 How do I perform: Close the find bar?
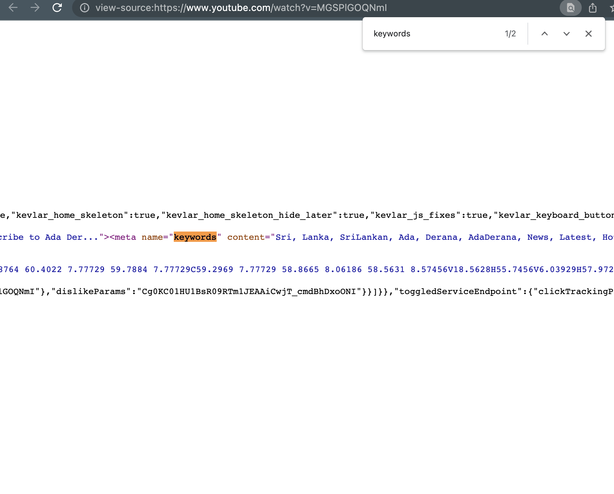coord(589,34)
